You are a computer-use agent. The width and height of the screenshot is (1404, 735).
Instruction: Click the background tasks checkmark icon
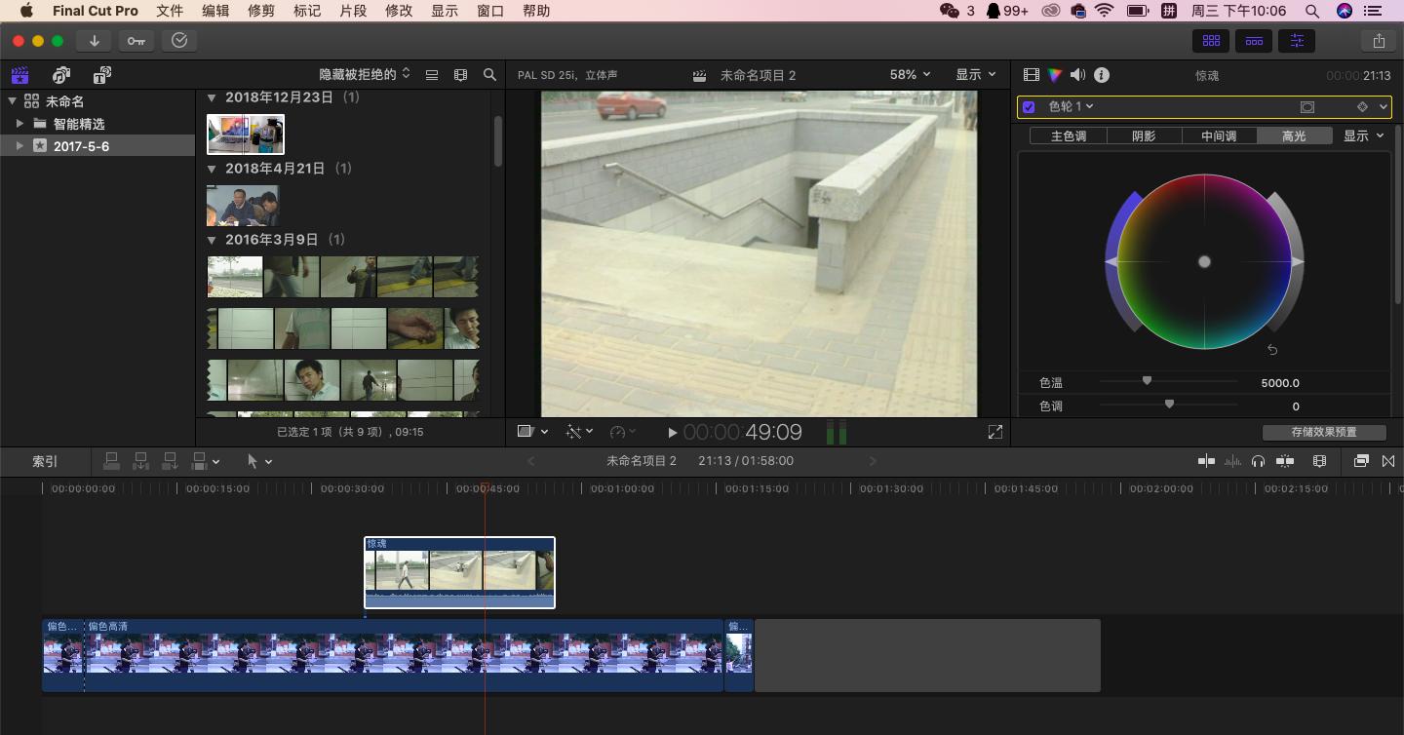[x=178, y=41]
